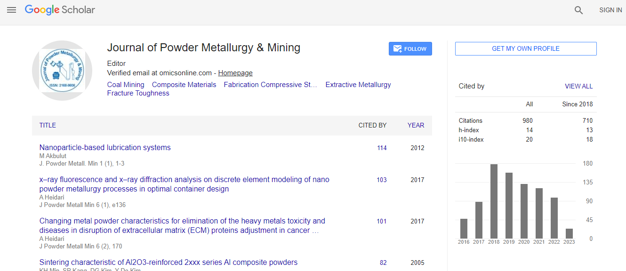The height and width of the screenshot is (271, 626).
Task: Click the 2018 bar in citation chart
Action: [494, 201]
